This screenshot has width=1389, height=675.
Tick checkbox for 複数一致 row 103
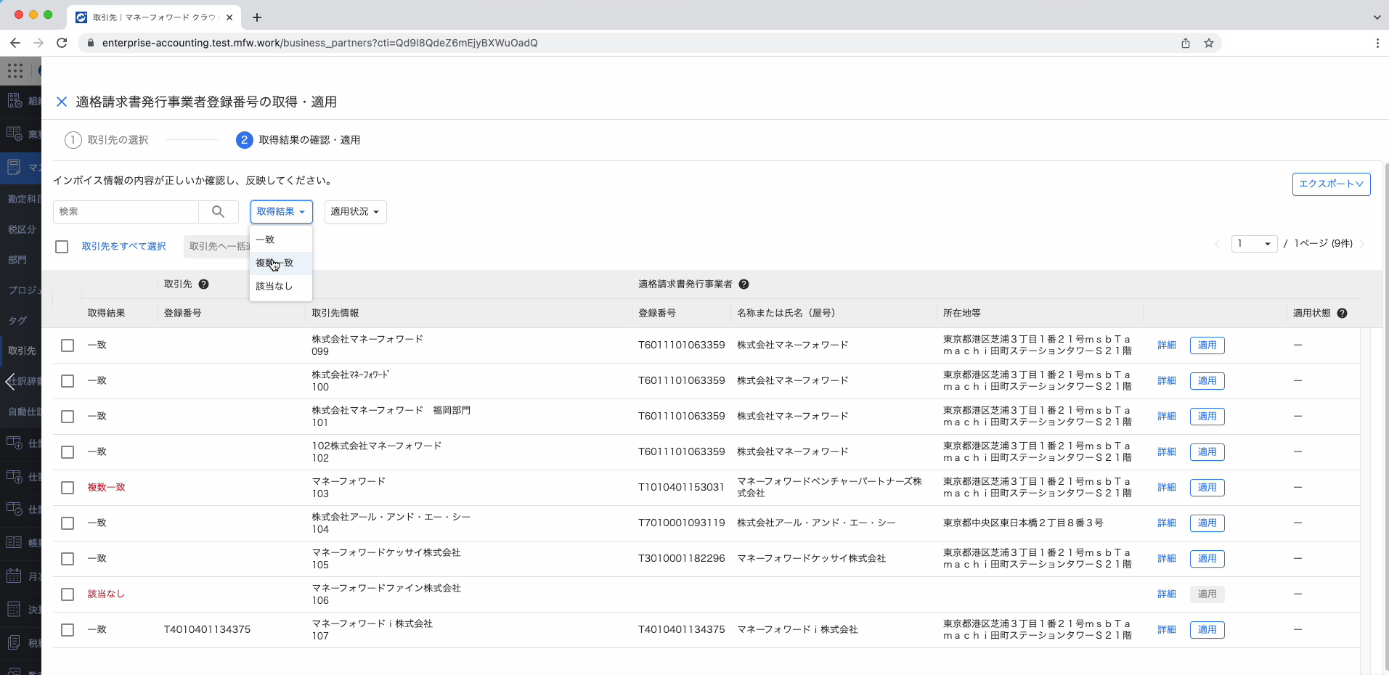tap(68, 488)
